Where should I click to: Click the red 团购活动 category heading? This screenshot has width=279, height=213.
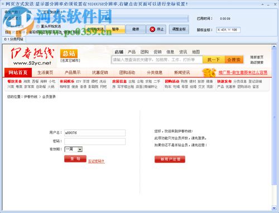(x=172, y=81)
